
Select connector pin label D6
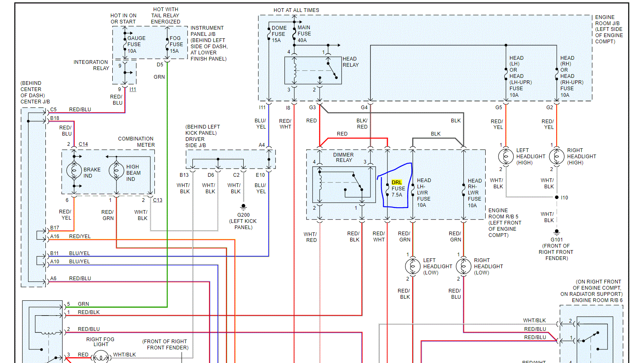(x=211, y=175)
